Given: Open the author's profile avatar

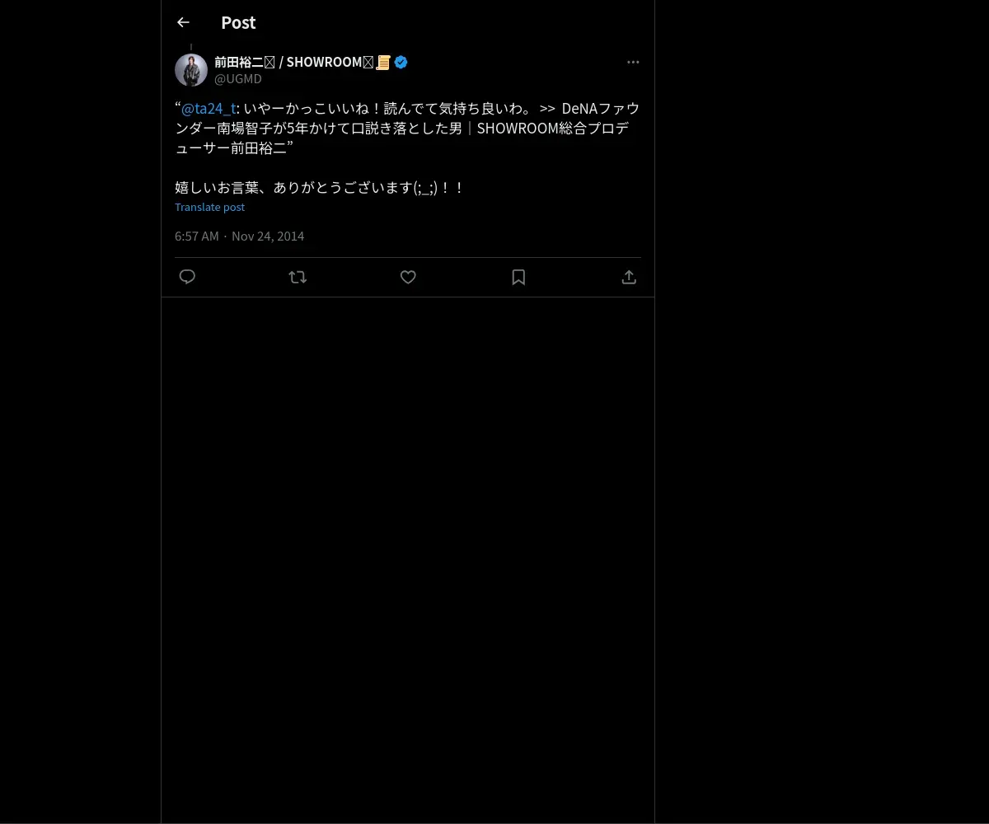Looking at the screenshot, I should (191, 70).
